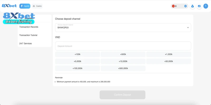
Task: Open the money bag icon in header
Action: 193,6
